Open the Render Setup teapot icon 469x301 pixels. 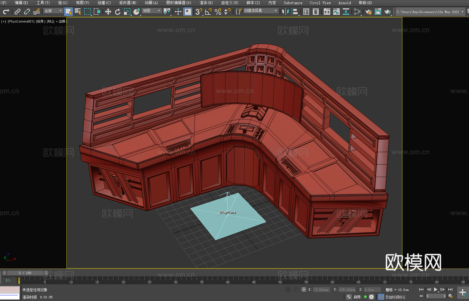[368, 12]
